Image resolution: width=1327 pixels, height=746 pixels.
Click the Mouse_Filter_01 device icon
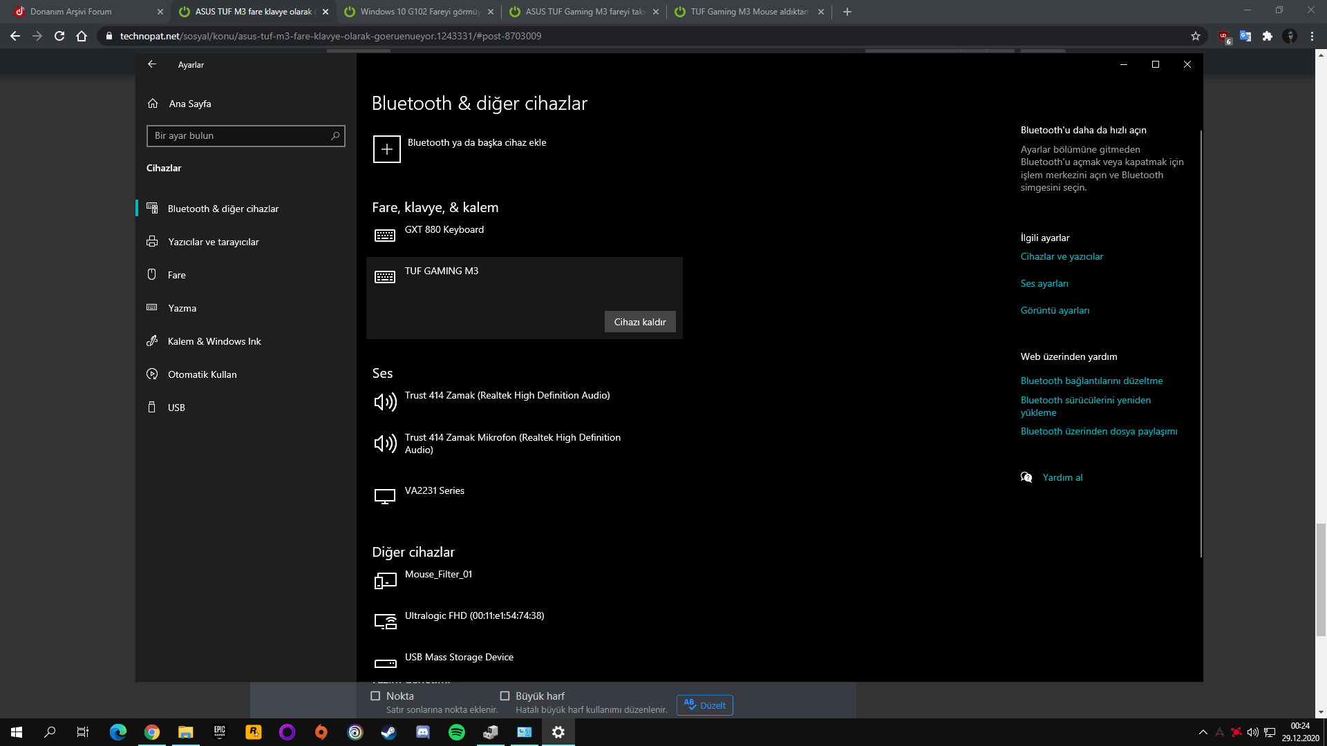pos(385,580)
